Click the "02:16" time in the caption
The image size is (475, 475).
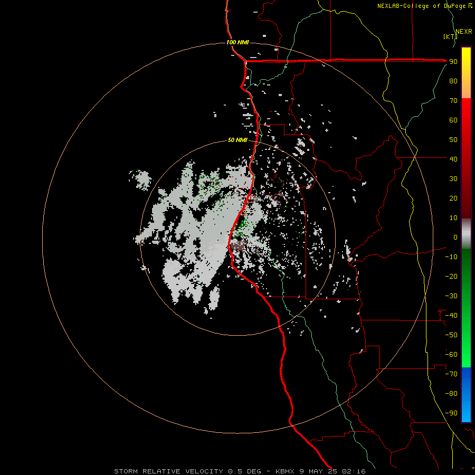coord(354,471)
